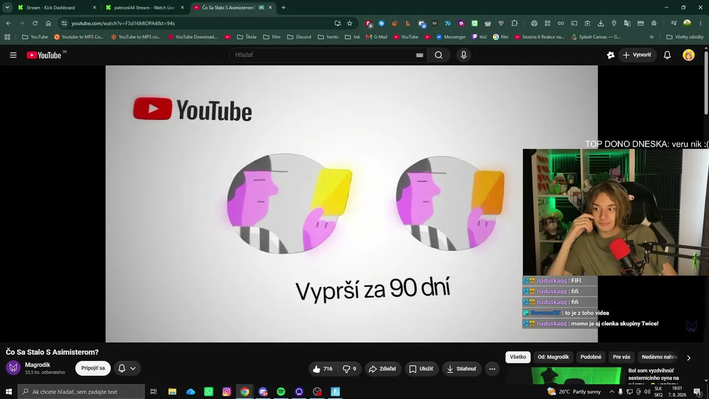Open the YouTube to MP3 Co... bookmark
Viewport: 709px width, 399px height.
point(79,37)
